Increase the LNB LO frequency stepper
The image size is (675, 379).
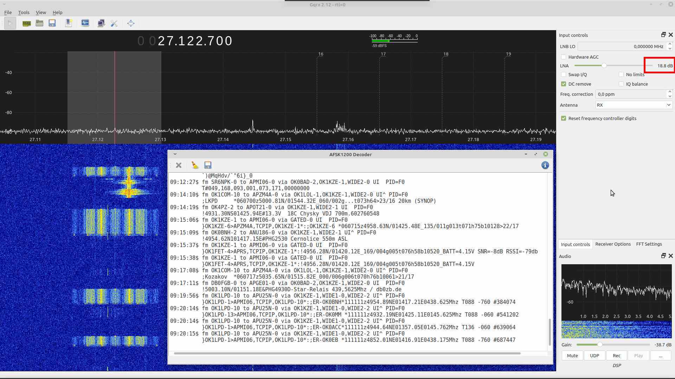click(670, 44)
